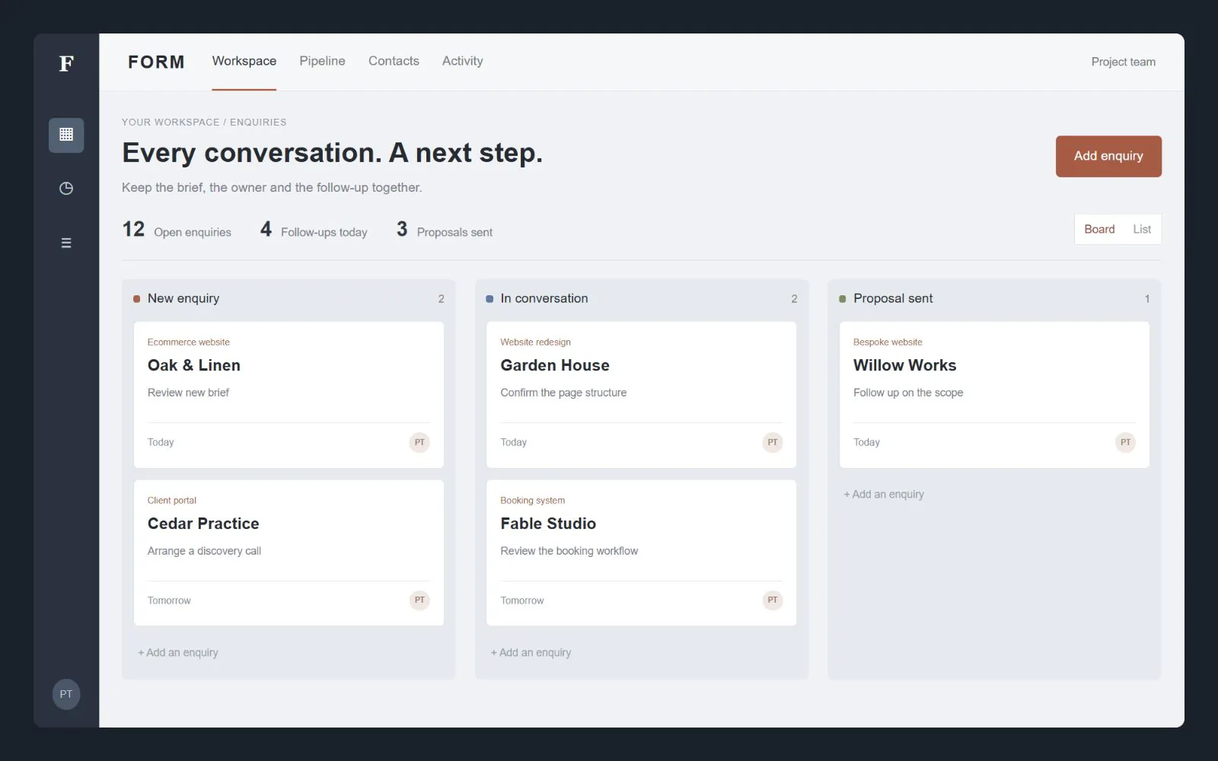Click the Client portal label

point(172,501)
